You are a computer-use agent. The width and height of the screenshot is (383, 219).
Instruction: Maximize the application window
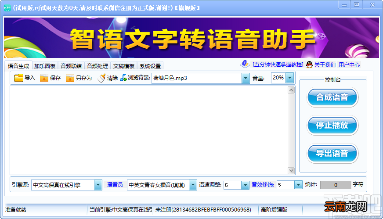click(357, 5)
